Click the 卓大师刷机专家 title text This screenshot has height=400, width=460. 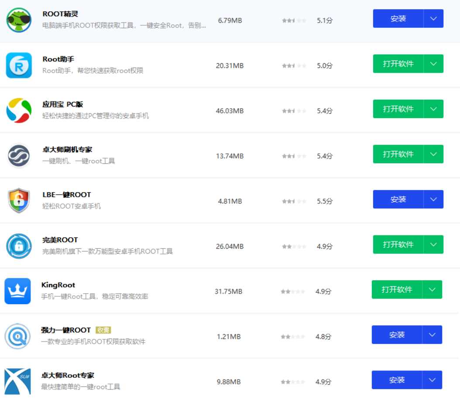67,149
